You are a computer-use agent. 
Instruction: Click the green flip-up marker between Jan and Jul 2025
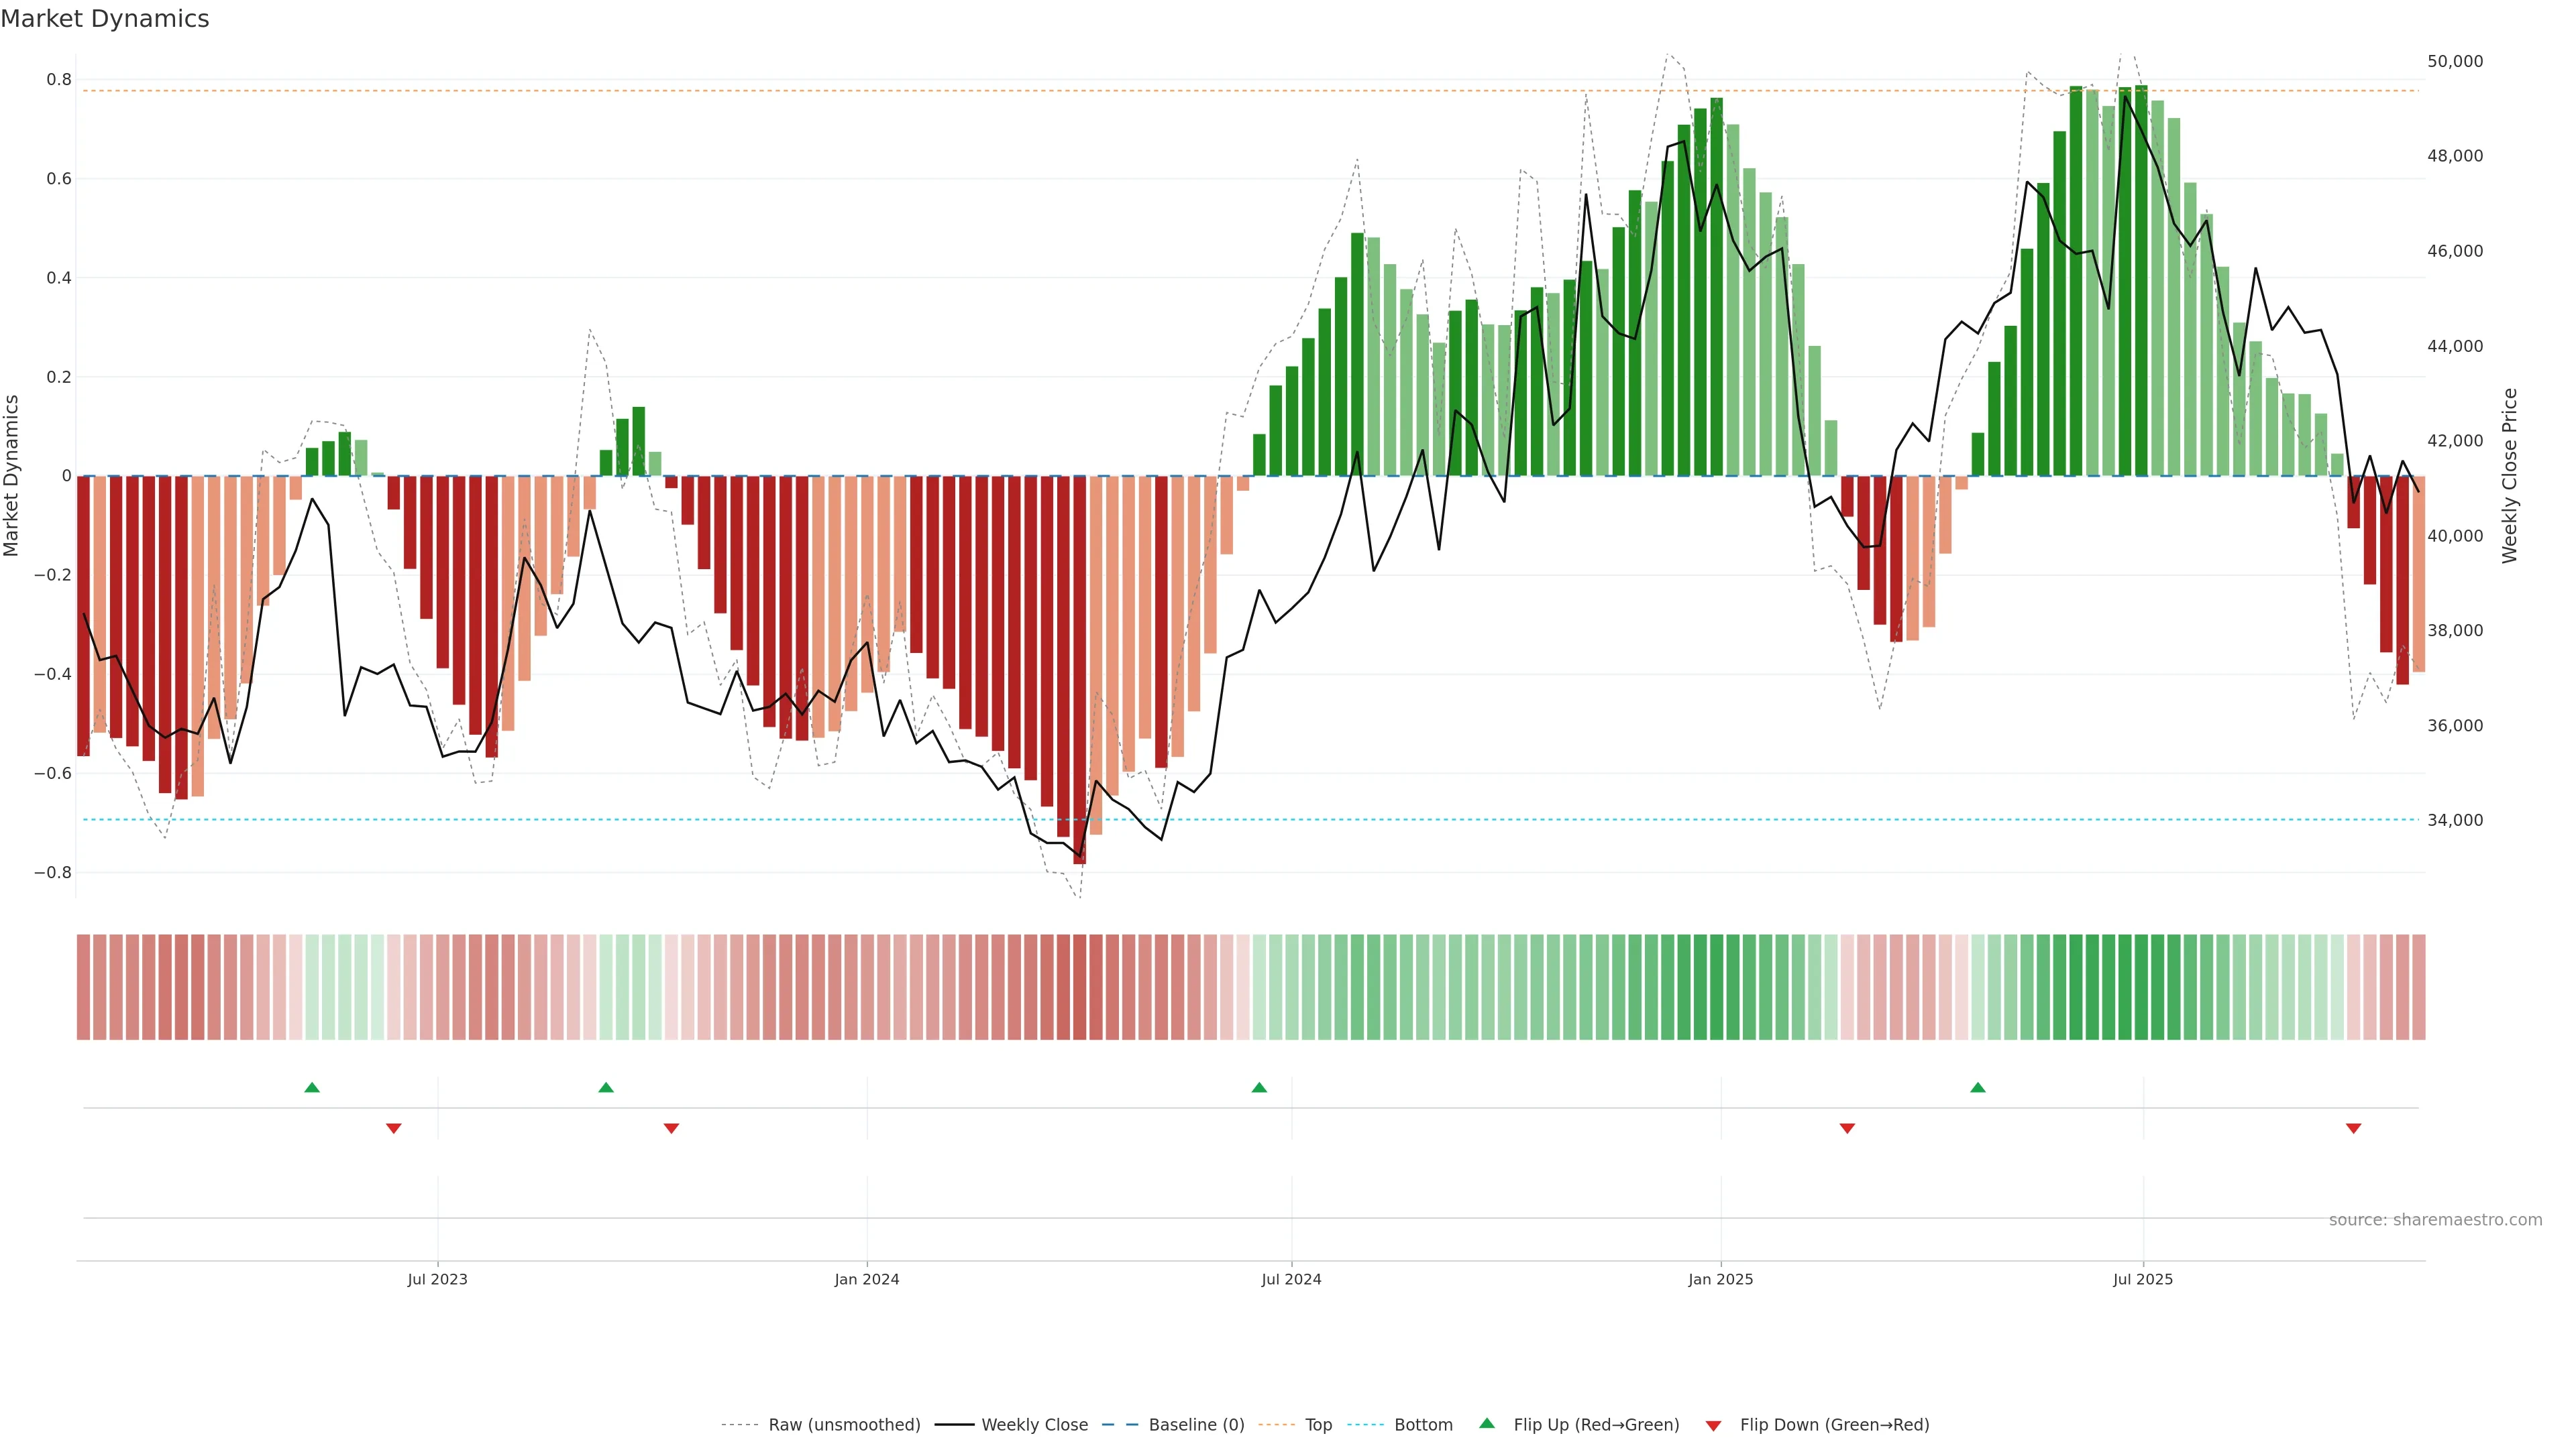click(x=1977, y=1087)
